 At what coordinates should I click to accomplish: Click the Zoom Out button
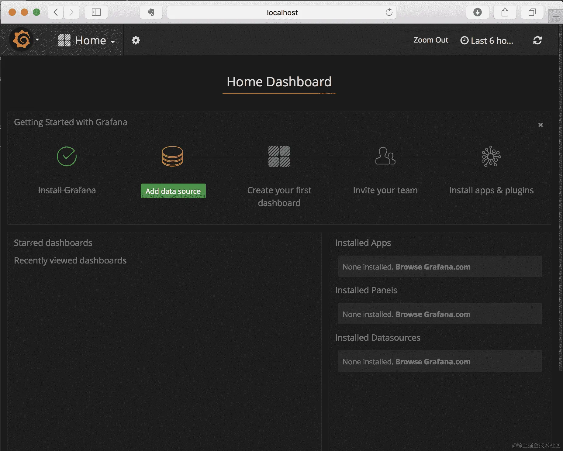click(431, 40)
